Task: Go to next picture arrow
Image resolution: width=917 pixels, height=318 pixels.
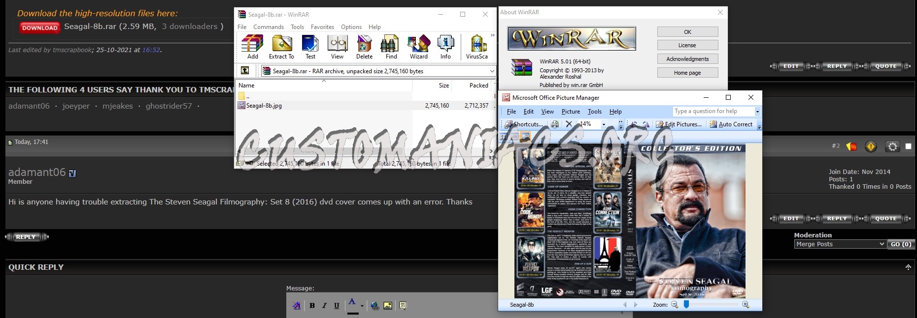Action: pos(636,305)
